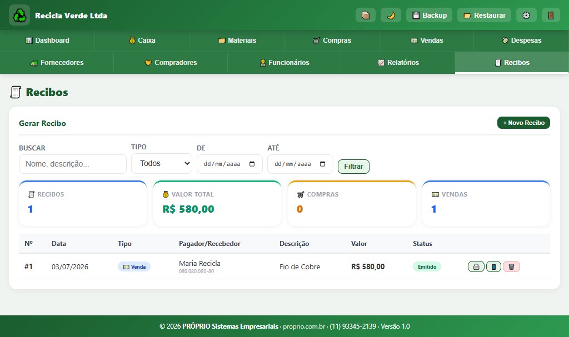Click the Nº column header
The image size is (569, 337).
coord(29,244)
